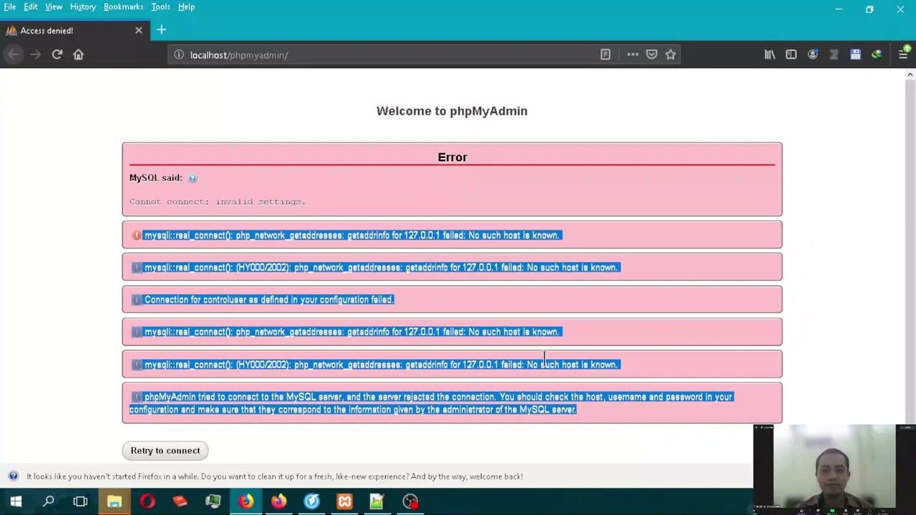Open the Help menu
The image size is (916, 515).
(186, 6)
